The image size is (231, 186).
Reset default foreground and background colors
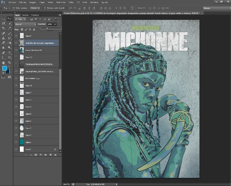pos(3,72)
